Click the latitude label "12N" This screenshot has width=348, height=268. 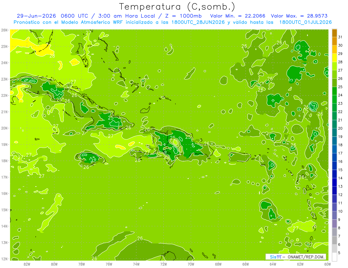pos(4,259)
